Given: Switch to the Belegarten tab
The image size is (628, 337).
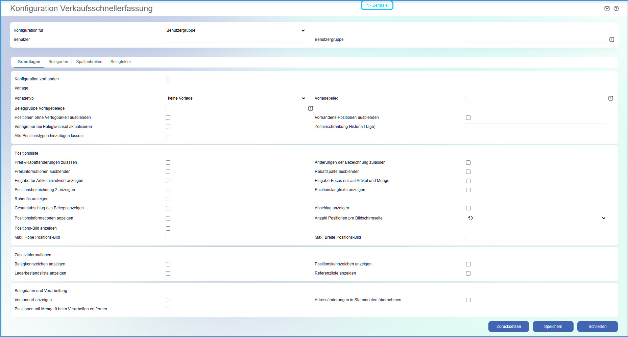Looking at the screenshot, I should 58,62.
